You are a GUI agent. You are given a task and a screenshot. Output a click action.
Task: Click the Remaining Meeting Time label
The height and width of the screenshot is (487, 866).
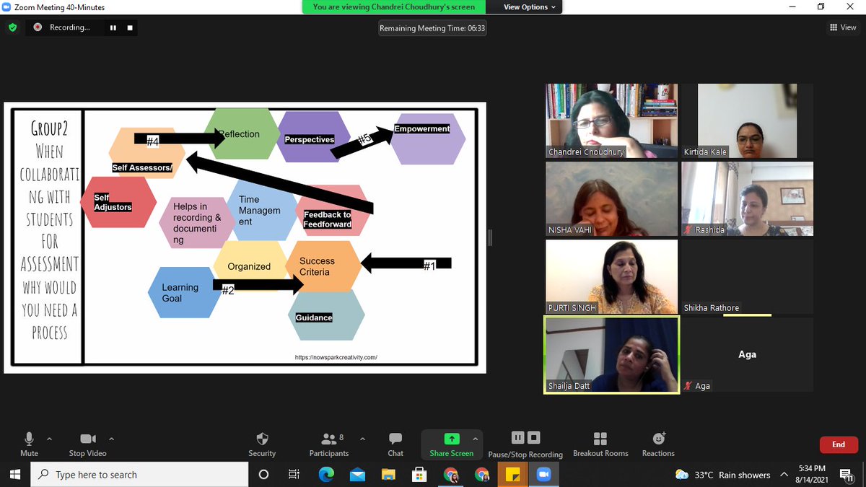point(433,28)
